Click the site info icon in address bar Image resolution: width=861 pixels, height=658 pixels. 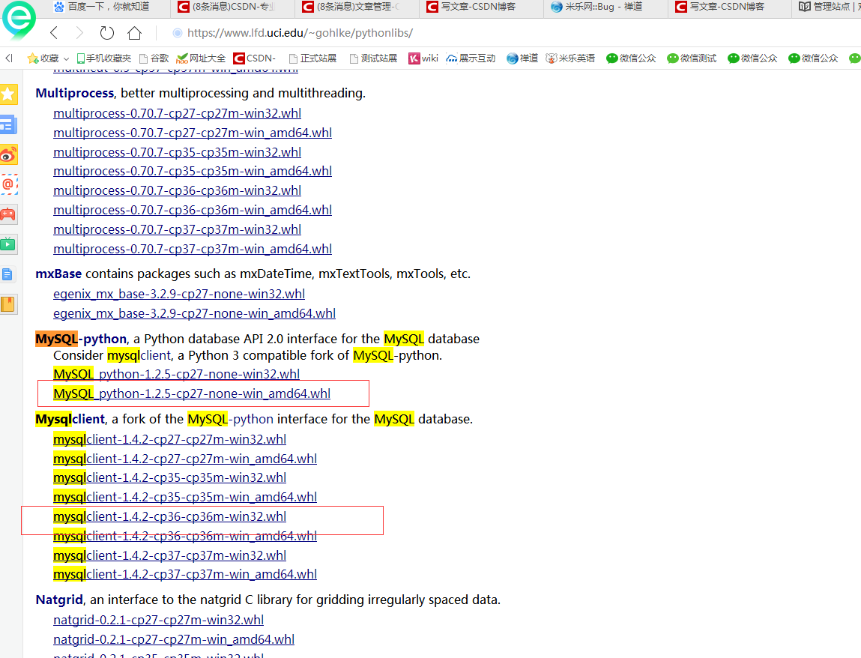[x=178, y=33]
